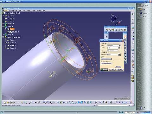The height and width of the screenshot is (114, 152).
Task: Click the What's This help cursor icon
Action: coord(31,102)
